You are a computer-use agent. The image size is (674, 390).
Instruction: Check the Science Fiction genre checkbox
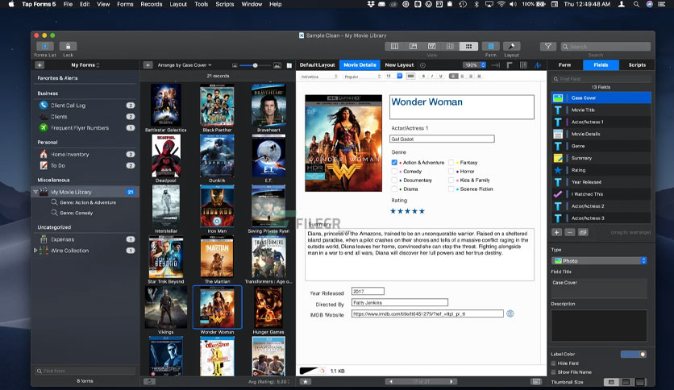point(451,189)
